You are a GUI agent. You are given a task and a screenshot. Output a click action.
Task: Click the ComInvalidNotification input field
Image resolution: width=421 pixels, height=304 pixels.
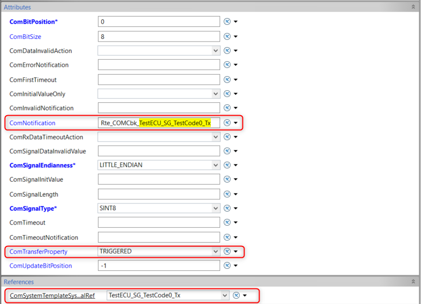pyautogui.click(x=159, y=108)
